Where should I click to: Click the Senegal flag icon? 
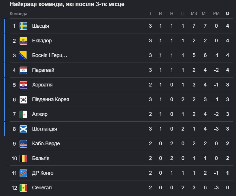click(23, 188)
